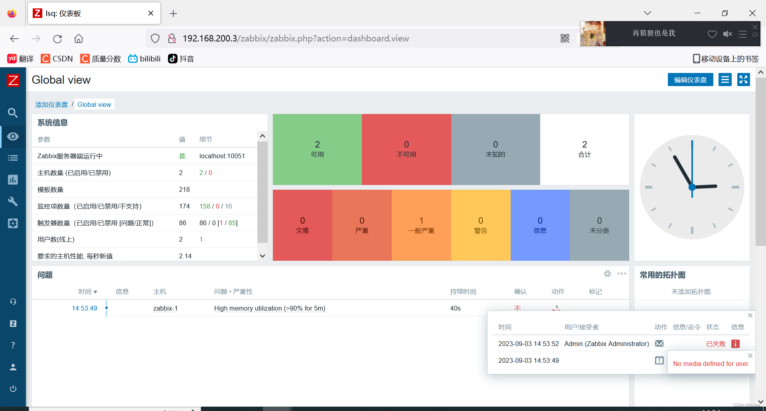The width and height of the screenshot is (766, 411).
Task: Open Reports bar chart icon
Action: coord(13,180)
